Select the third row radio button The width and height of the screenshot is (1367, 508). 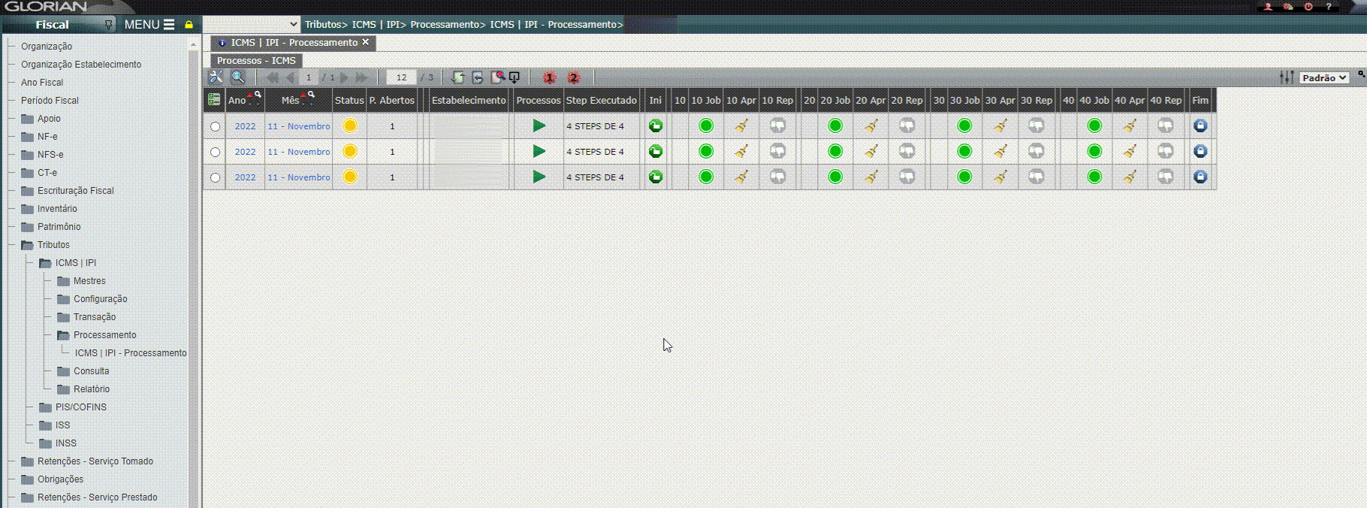tap(215, 177)
